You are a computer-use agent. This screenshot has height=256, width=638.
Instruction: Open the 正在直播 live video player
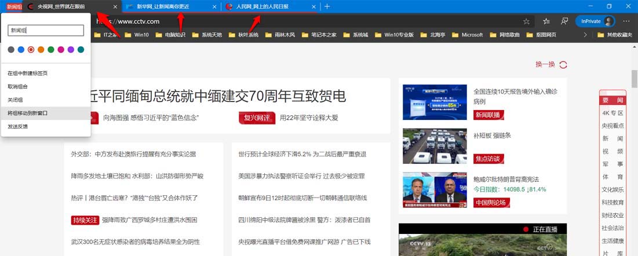(x=483, y=240)
